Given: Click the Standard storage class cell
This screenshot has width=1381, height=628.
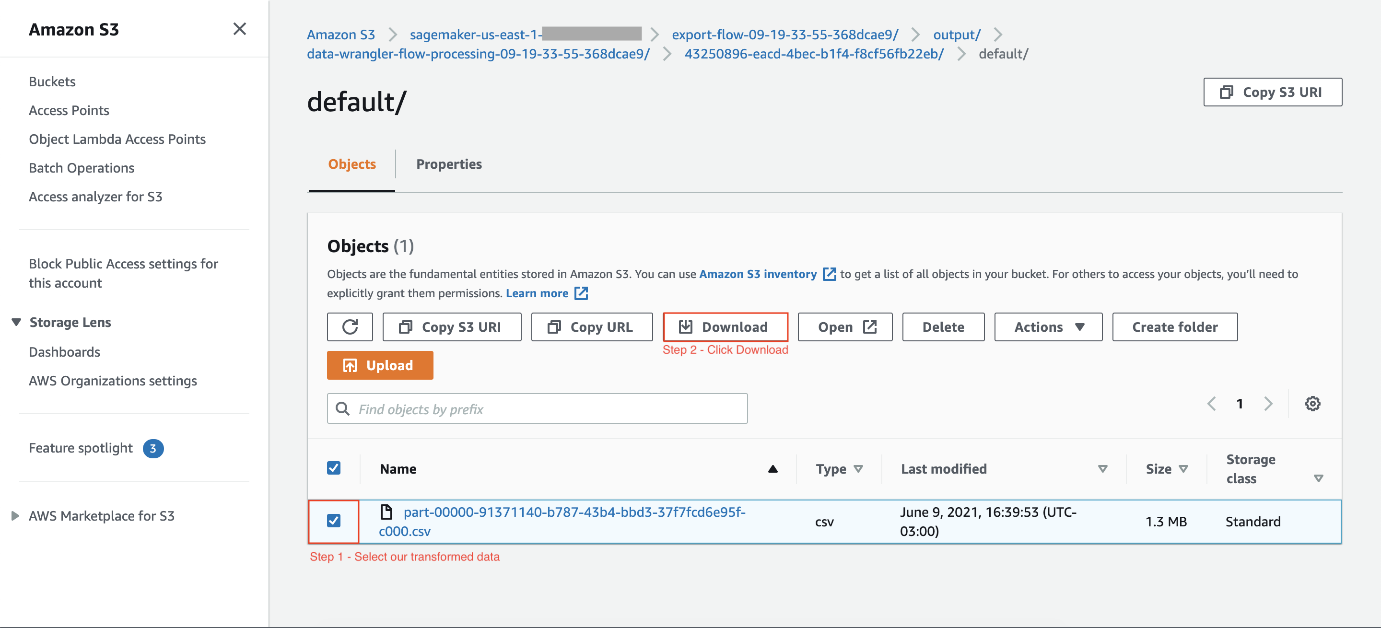Looking at the screenshot, I should pos(1253,522).
